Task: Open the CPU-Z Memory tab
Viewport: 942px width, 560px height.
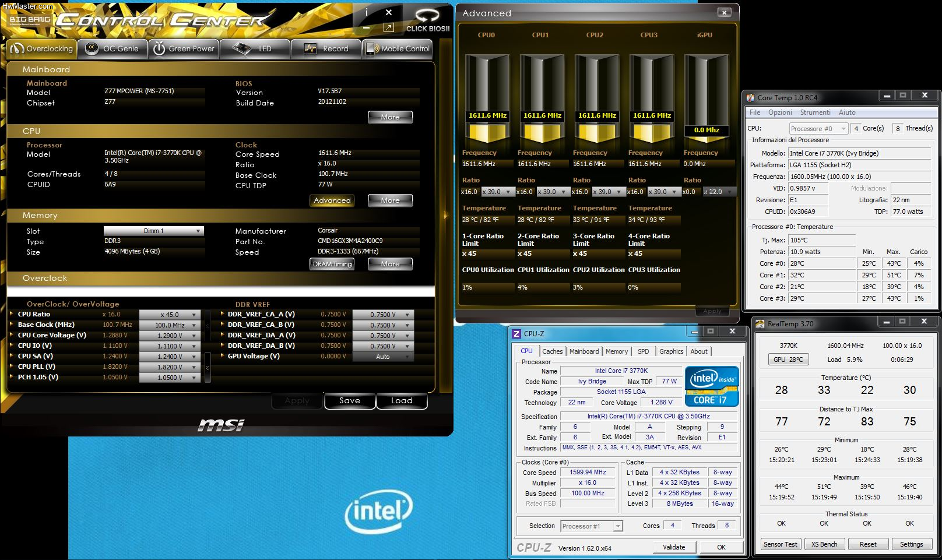Action: pyautogui.click(x=617, y=351)
